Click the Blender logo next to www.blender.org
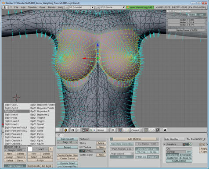209x169 pixels. (128, 7)
